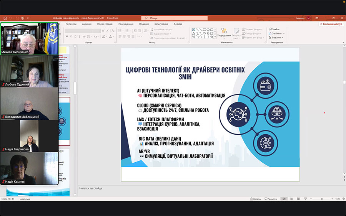This screenshot has height=216, width=346.
Task: Click the Save icon in the title bar
Action: point(4,18)
